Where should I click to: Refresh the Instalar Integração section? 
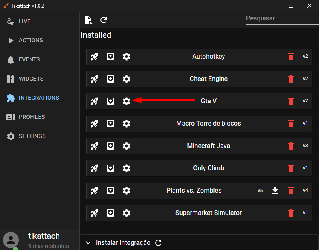(x=158, y=243)
